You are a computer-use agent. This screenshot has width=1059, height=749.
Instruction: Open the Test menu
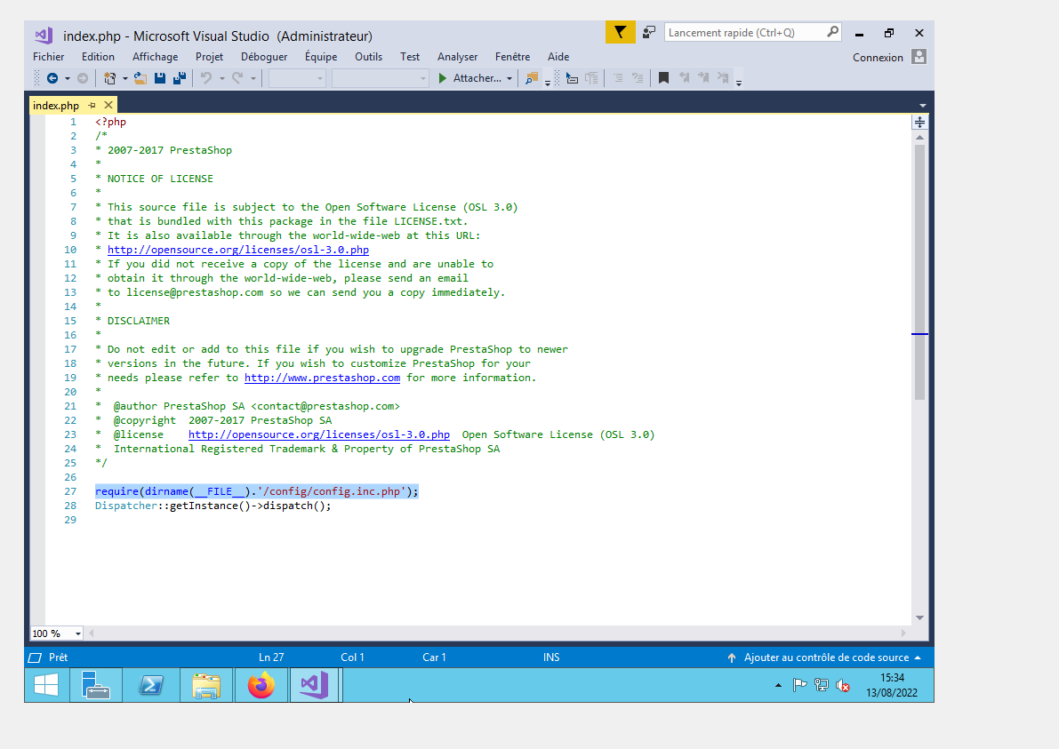pos(410,57)
